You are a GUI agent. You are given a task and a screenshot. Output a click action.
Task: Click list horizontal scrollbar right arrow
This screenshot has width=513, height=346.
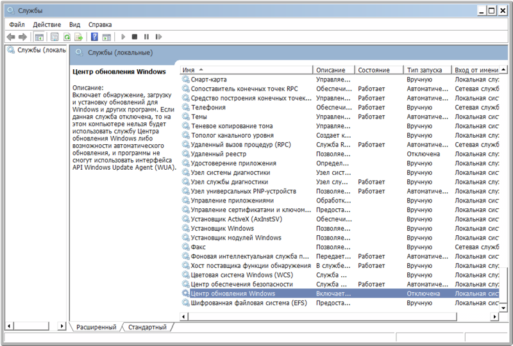pyautogui.click(x=494, y=317)
